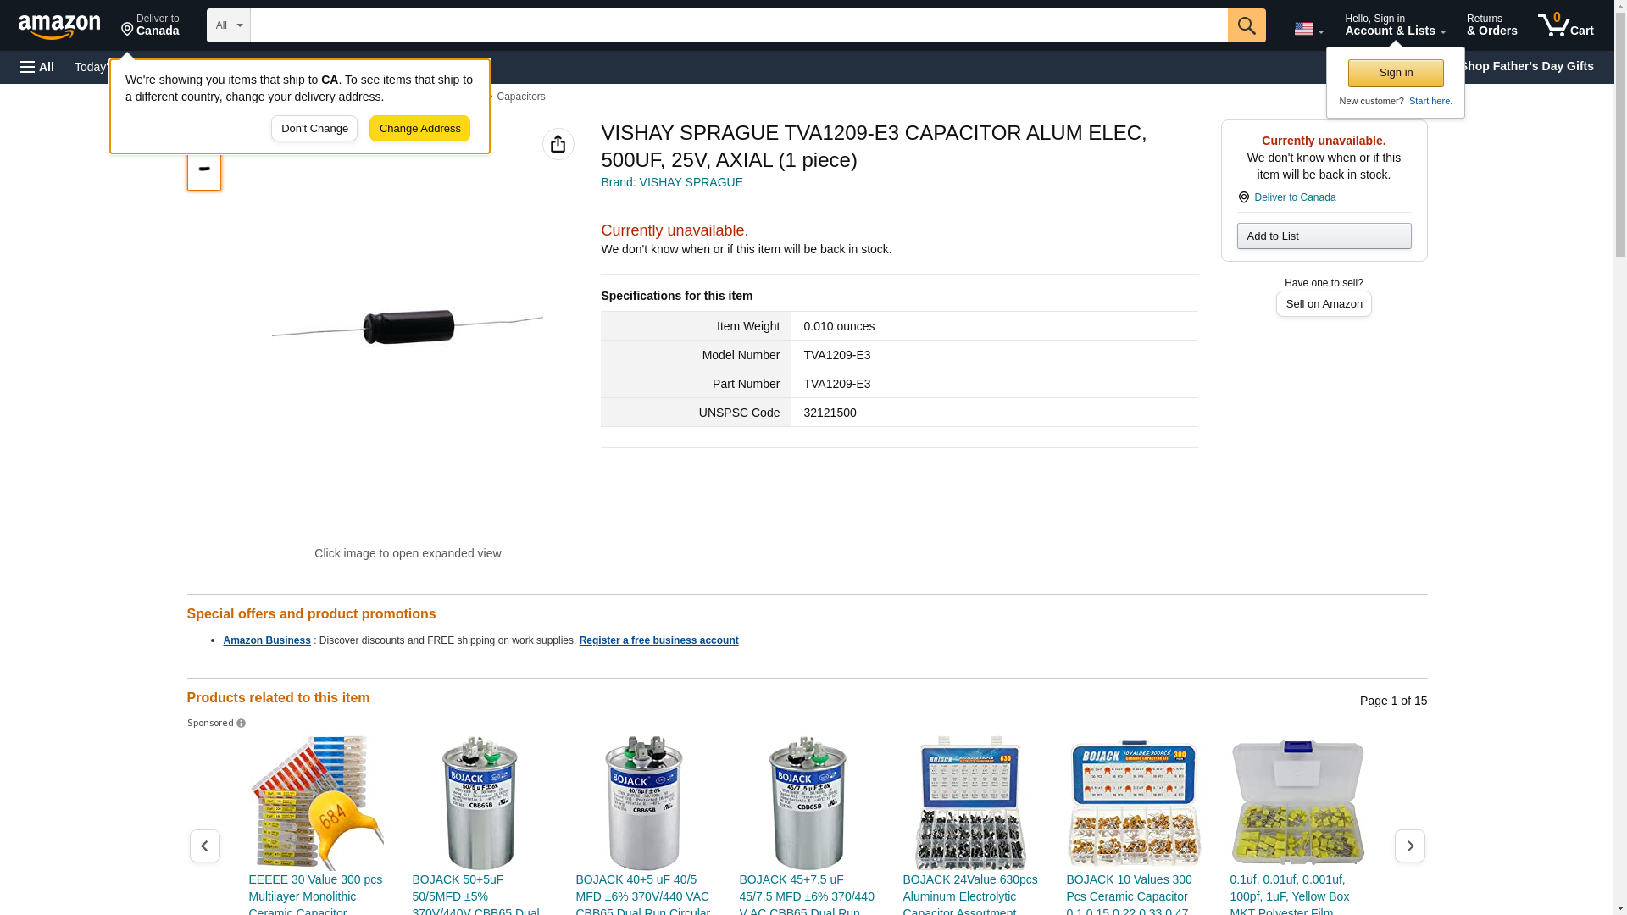The image size is (1627, 915).
Task: Click the Amazon logo
Action: [59, 26]
